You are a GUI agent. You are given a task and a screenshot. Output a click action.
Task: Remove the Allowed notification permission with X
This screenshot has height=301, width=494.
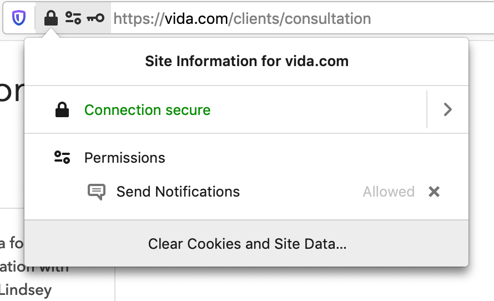coord(434,191)
